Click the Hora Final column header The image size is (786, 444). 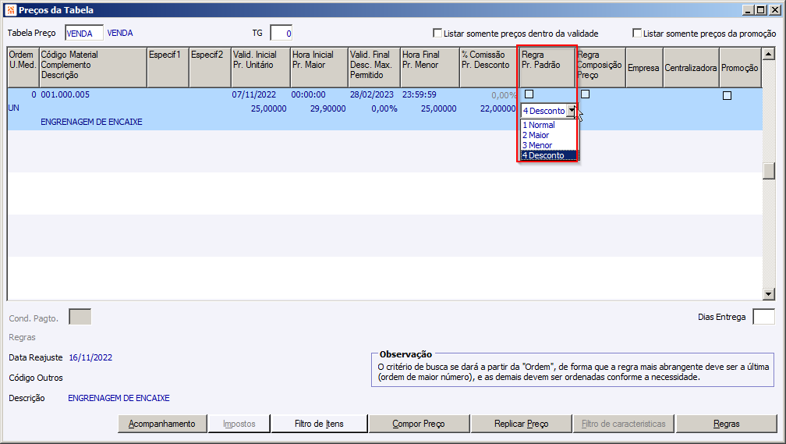(430, 67)
